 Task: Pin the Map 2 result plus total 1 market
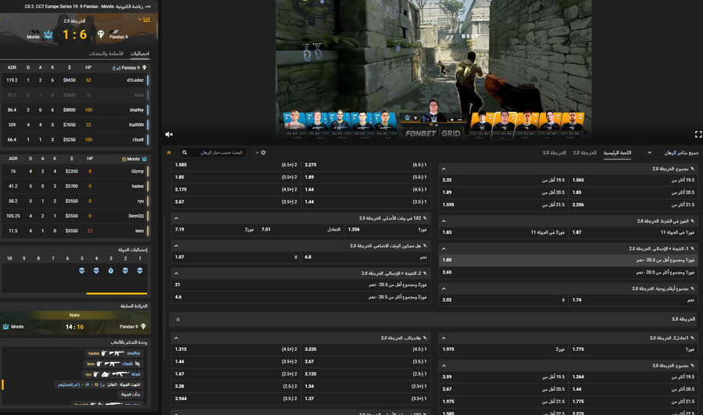(x=693, y=249)
